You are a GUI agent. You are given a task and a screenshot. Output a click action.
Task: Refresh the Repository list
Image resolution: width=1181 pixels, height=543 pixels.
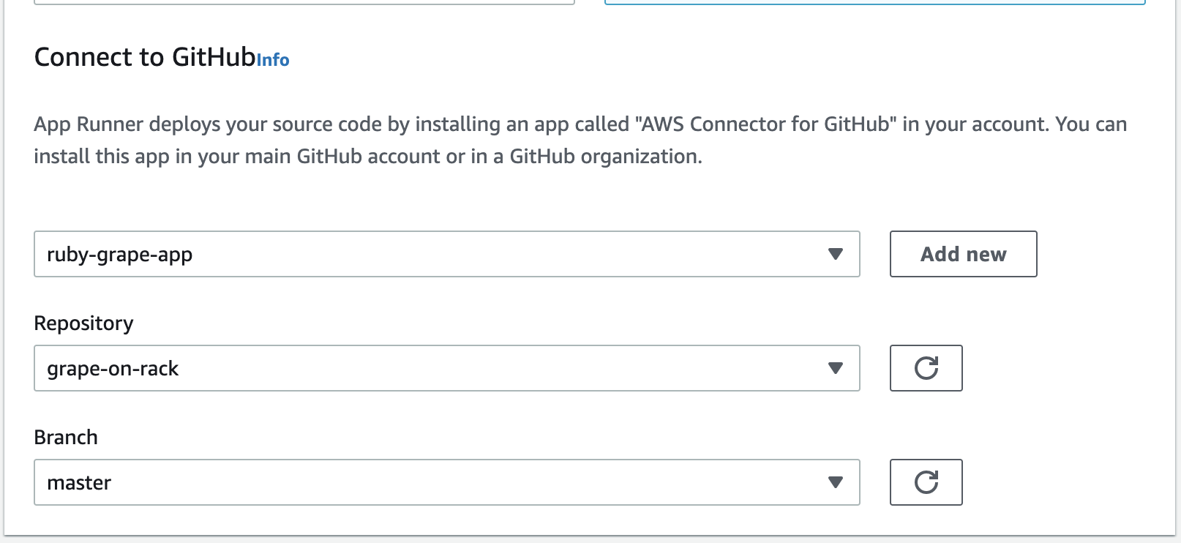click(x=926, y=368)
